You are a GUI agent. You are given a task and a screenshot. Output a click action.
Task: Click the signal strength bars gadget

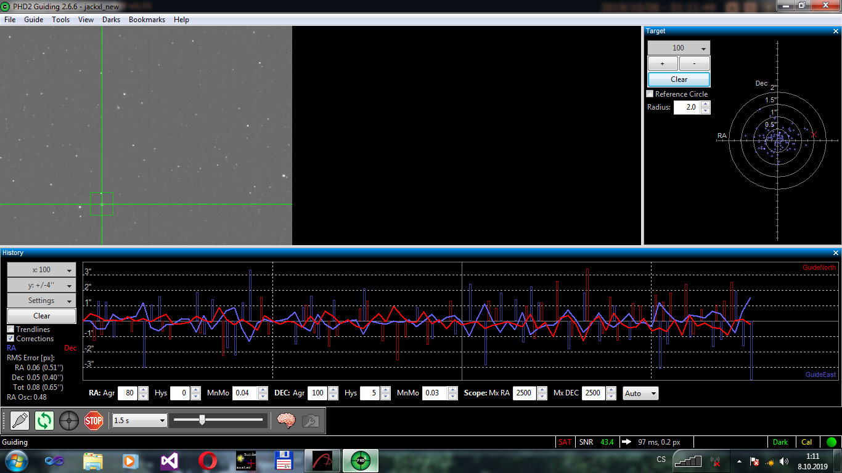point(689,461)
